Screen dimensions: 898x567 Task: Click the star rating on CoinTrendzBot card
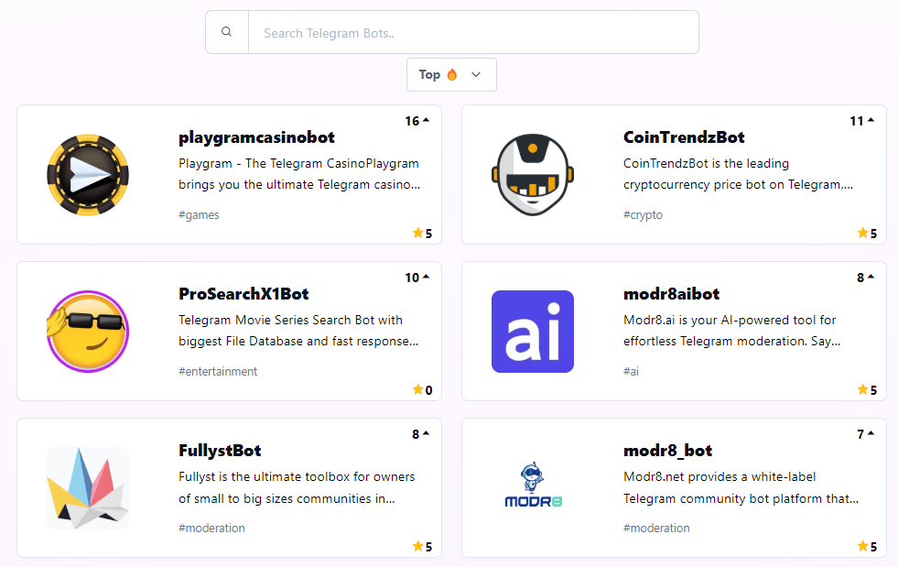(867, 233)
